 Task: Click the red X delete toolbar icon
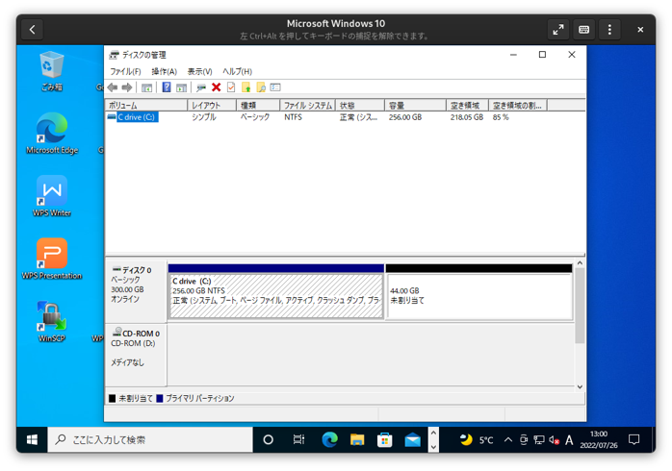(x=217, y=87)
